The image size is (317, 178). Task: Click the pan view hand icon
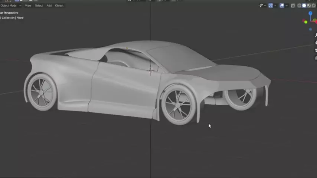click(316, 43)
